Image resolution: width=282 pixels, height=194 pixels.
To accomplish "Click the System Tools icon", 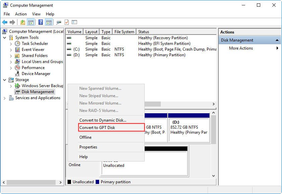I will pyautogui.click(x=11, y=38).
